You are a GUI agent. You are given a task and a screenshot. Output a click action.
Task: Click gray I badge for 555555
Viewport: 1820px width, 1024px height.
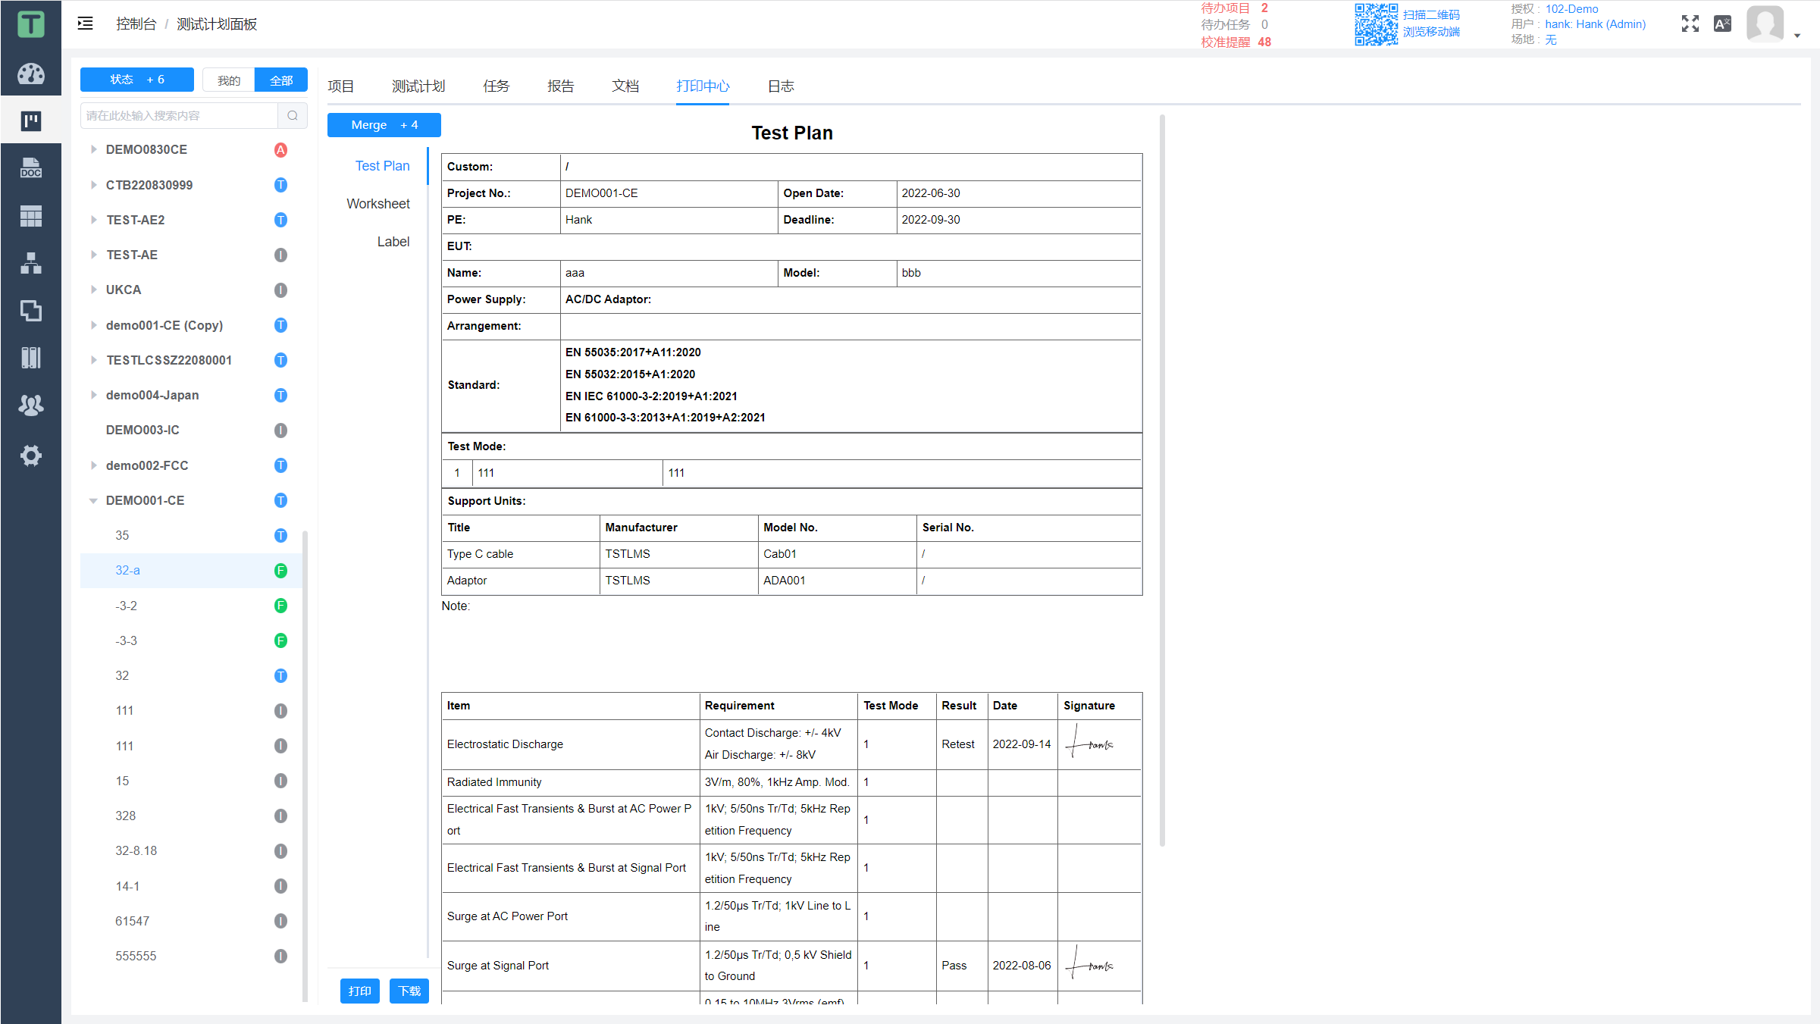[280, 957]
